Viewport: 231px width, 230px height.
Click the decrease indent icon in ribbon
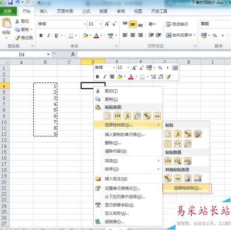point(151,35)
